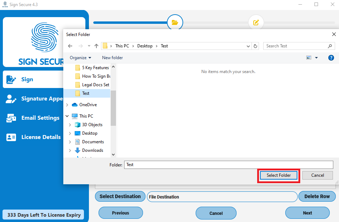Click the navigation pane scroll-up arrow
This screenshot has width=339, height=222.
(x=113, y=67)
